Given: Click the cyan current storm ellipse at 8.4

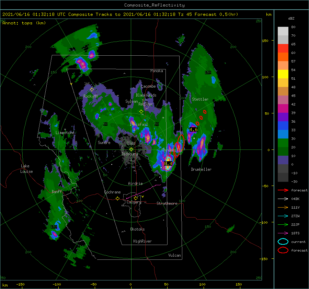Looking at the screenshot, I should (168, 163).
